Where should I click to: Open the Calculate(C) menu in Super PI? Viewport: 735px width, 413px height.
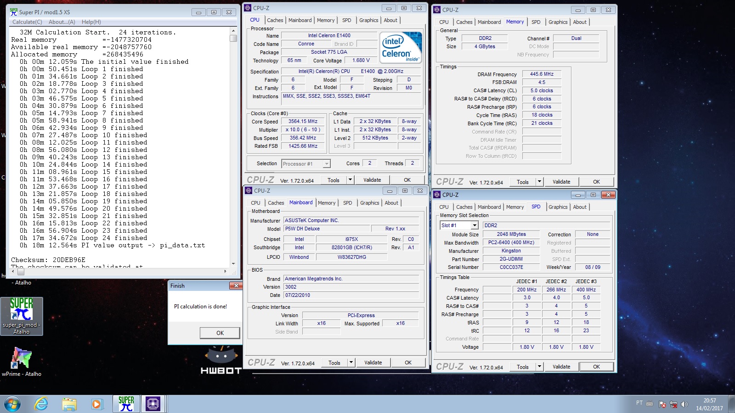click(x=27, y=22)
